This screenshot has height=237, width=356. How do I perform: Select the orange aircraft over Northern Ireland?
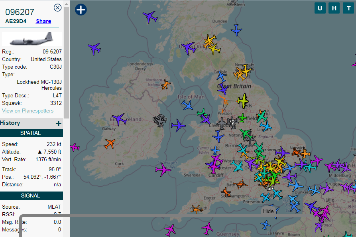(166, 85)
